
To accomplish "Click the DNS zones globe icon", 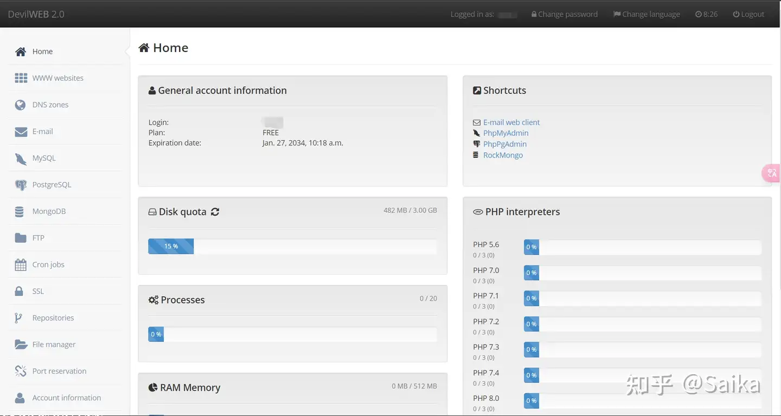I will click(x=21, y=105).
